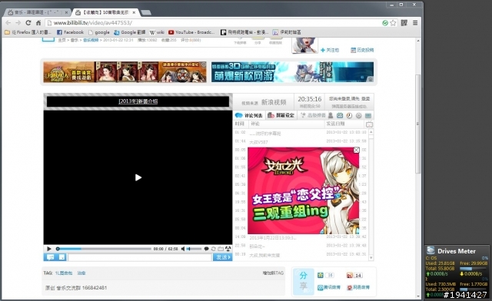Open the Chrome menu icon
492x301 pixels.
(415, 23)
